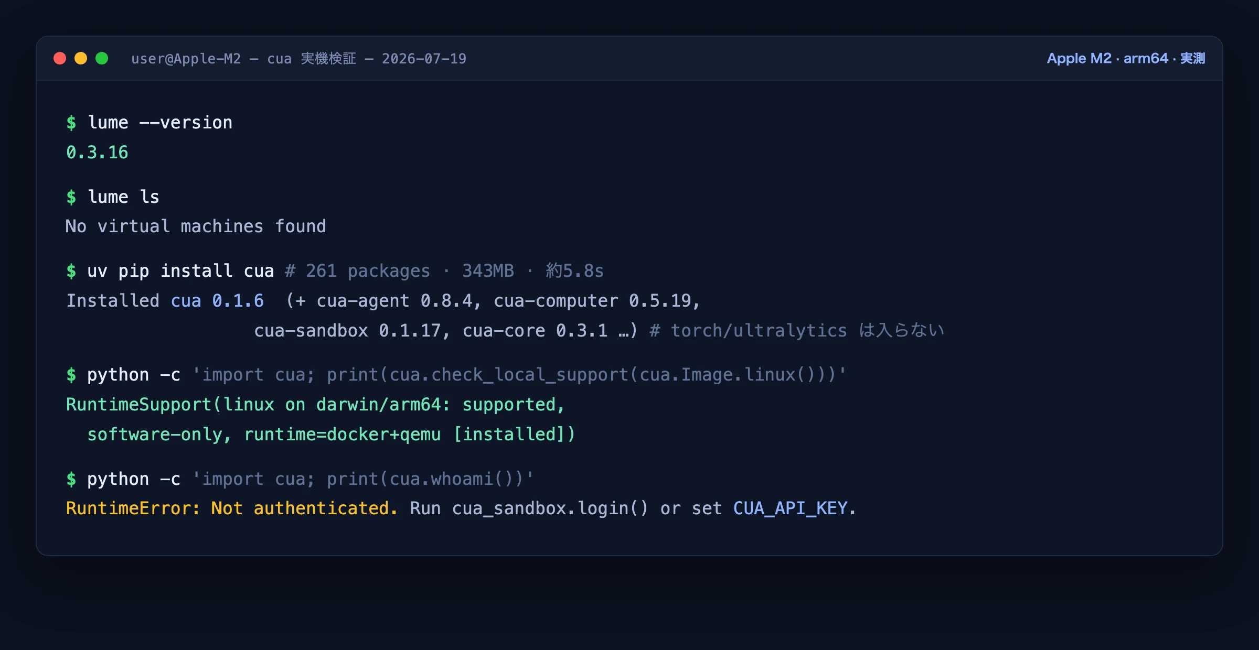Click the yellow minimize window button
This screenshot has width=1259, height=650.
81,58
